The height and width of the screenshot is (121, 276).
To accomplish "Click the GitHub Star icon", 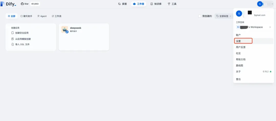I will pos(22,4).
